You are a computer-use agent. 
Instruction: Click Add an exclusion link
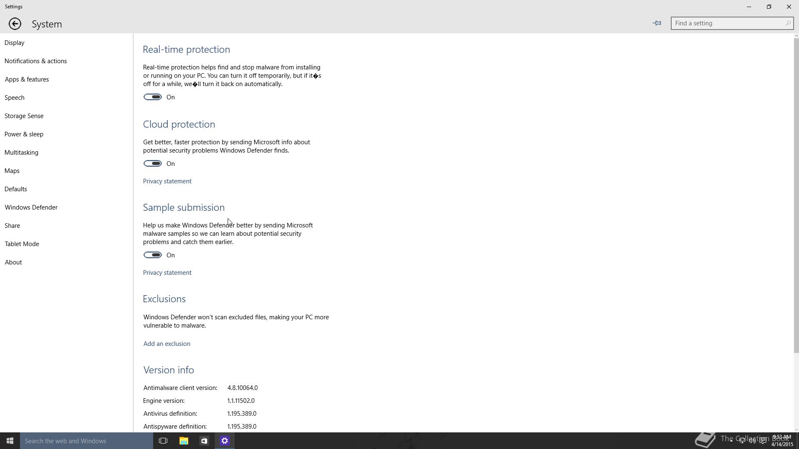167,344
